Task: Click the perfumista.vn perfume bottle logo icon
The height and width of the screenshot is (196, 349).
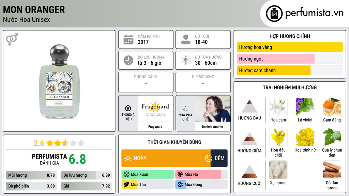Action: (274, 14)
